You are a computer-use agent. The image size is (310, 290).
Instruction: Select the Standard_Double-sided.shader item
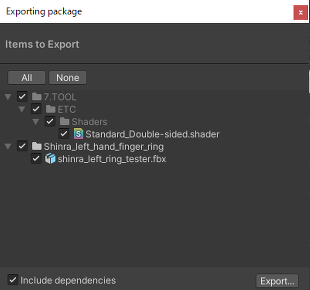pos(152,134)
